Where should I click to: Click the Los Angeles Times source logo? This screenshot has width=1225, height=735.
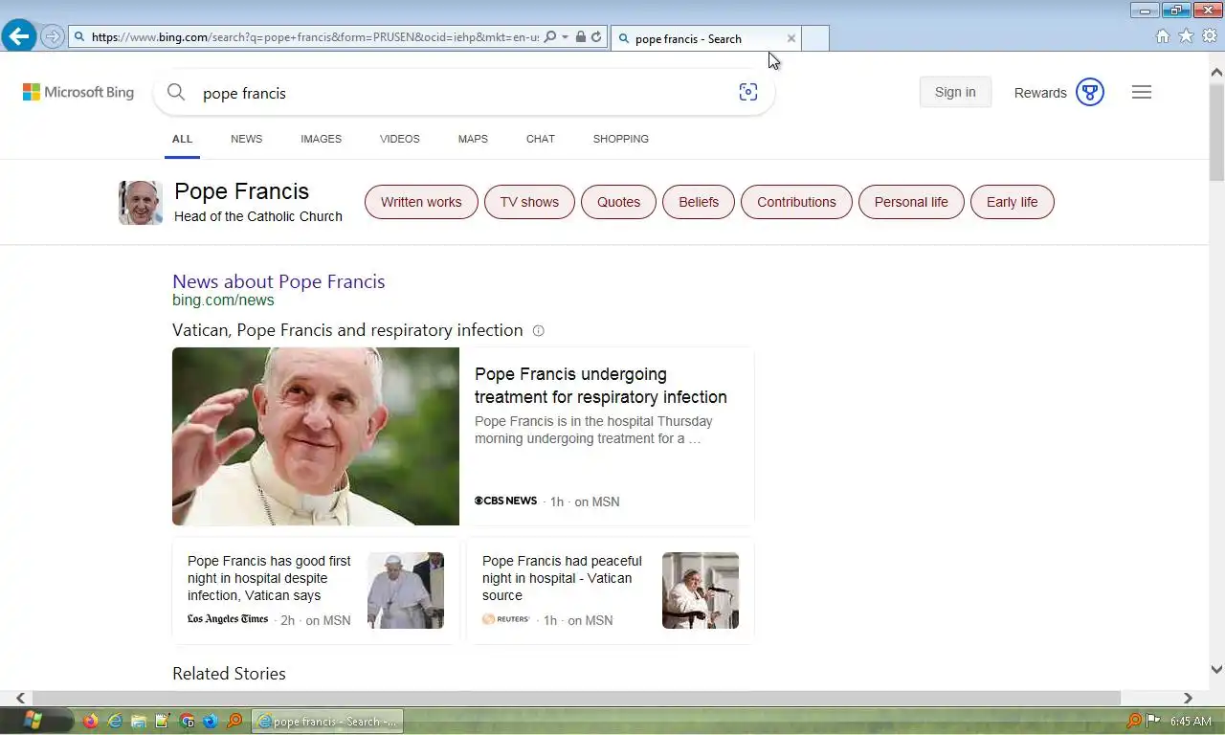tap(228, 619)
